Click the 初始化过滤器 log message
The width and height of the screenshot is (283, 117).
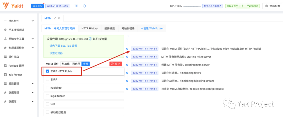tap(181, 73)
